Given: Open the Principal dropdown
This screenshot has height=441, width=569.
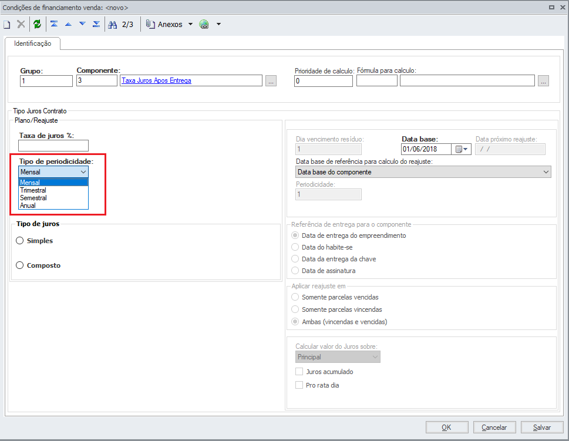Looking at the screenshot, I should pos(338,357).
